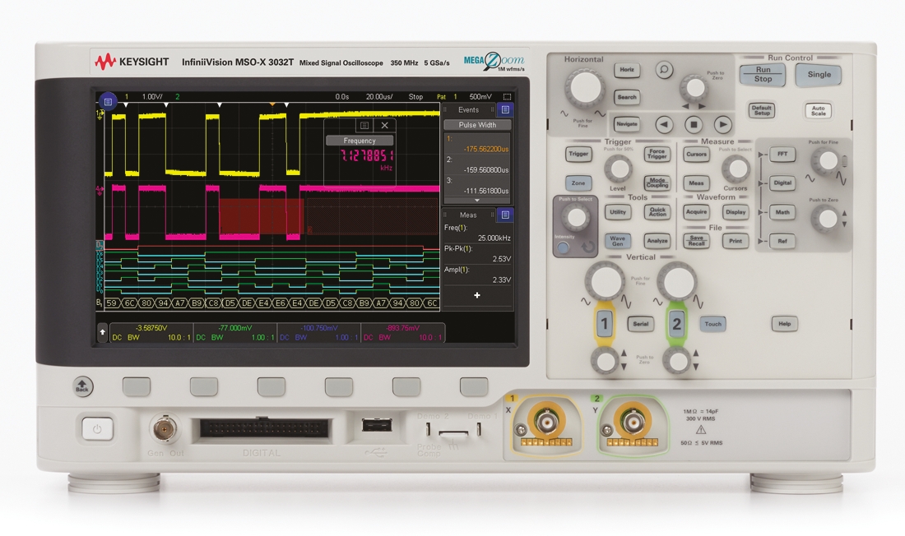Screen dimensions: 905x536
Task: Toggle the Wave Gen key
Action: (617, 241)
